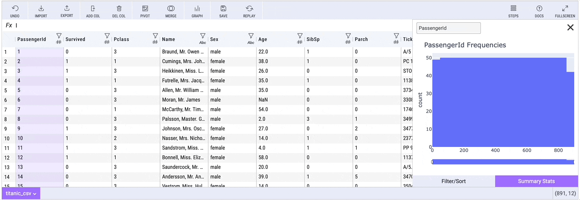
Task: Click the Undo toolbar icon
Action: [x=15, y=9]
